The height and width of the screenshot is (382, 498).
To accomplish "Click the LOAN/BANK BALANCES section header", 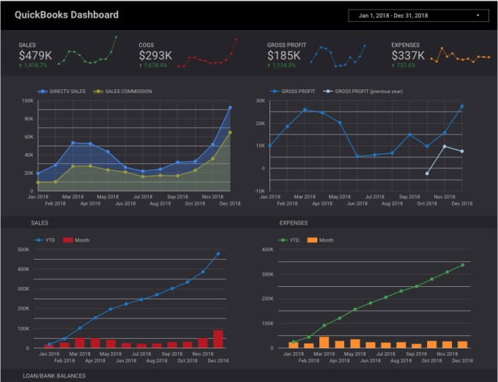I will click(54, 376).
